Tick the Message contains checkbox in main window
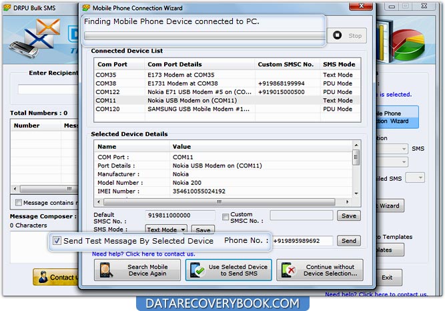Image resolution: width=445 pixels, height=311 pixels. 19,202
